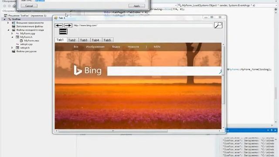This screenshot has width=279, height=157.
Task: Select MyForm.resx file
Action: tap(31, 41)
